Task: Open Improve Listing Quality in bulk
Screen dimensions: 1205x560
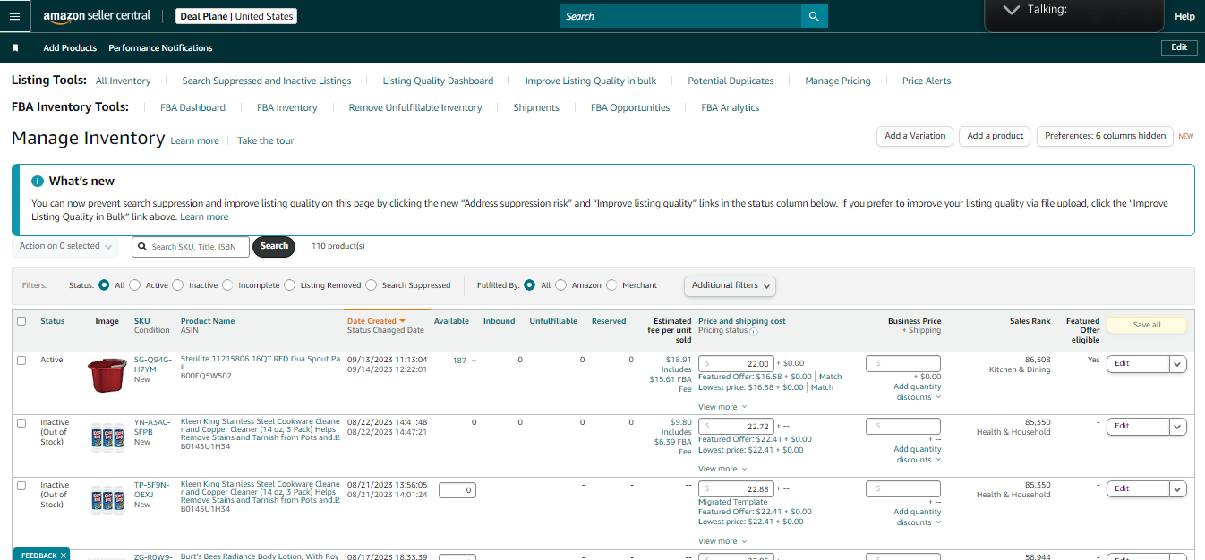Action: click(x=591, y=81)
